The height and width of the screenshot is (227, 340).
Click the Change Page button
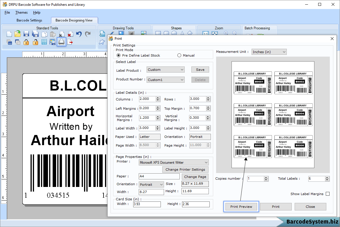(195, 177)
